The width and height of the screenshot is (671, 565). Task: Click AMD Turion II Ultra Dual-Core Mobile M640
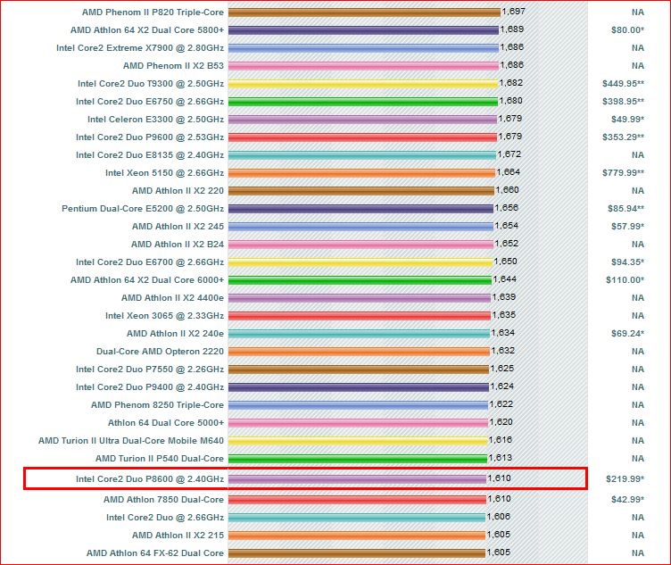(x=131, y=441)
